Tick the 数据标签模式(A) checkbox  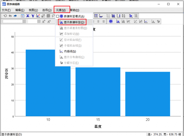click(x=57, y=16)
